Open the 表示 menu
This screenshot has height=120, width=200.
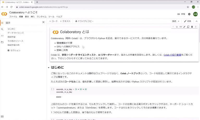tap(27, 17)
